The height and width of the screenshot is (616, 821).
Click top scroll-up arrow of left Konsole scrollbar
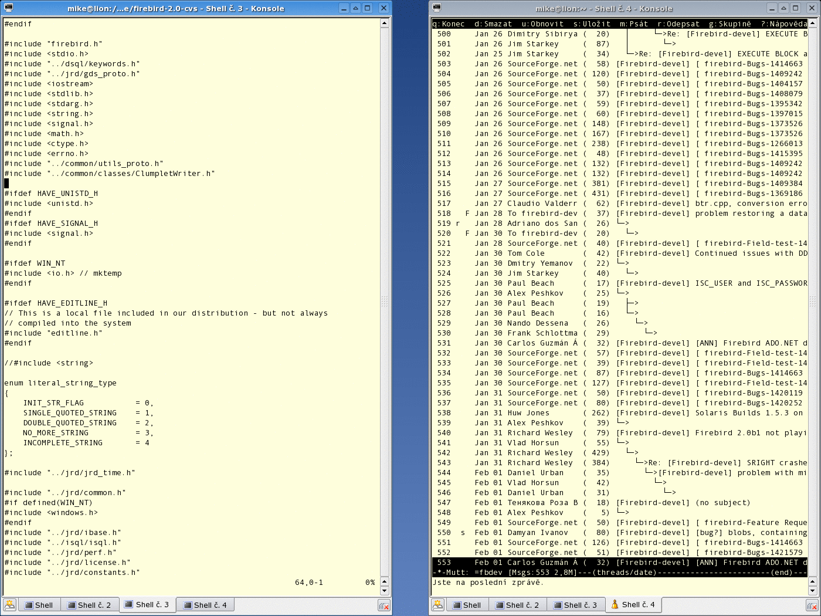click(385, 23)
